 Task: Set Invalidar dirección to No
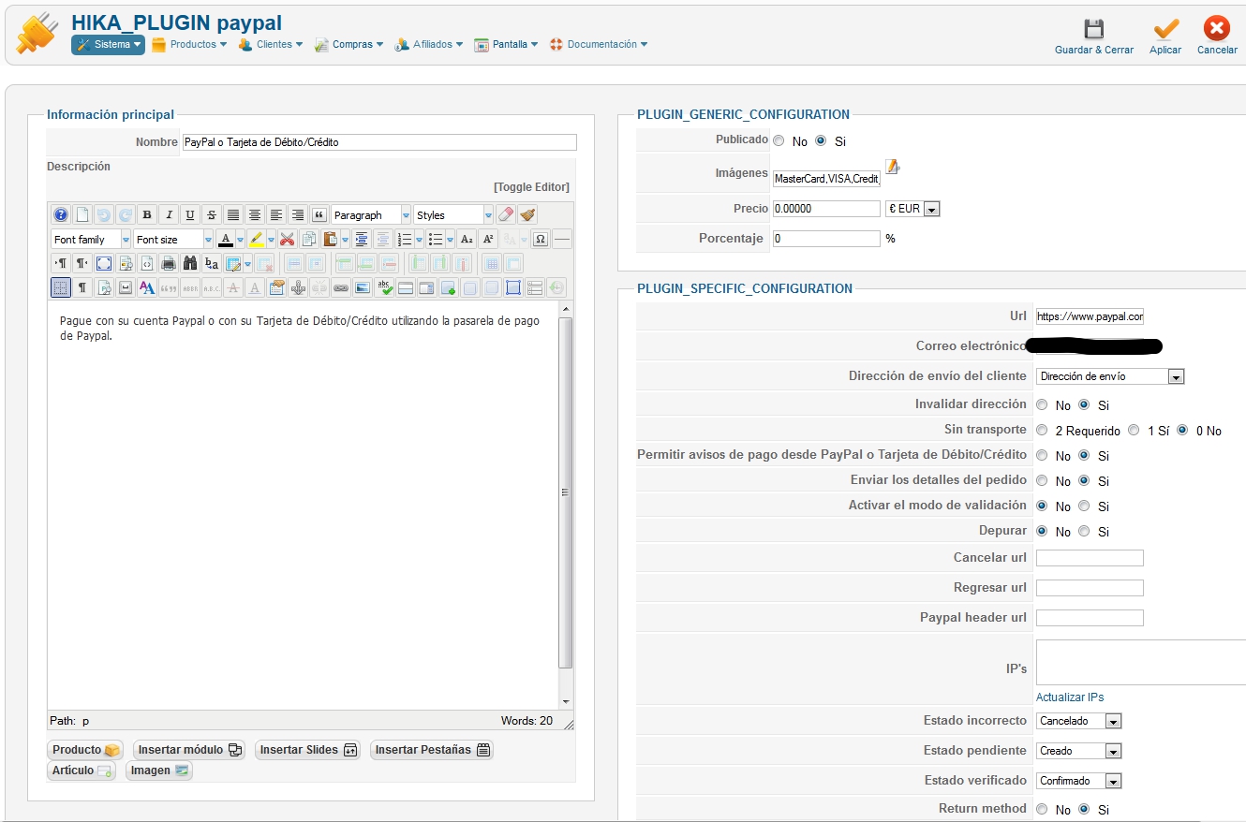[x=1042, y=405]
